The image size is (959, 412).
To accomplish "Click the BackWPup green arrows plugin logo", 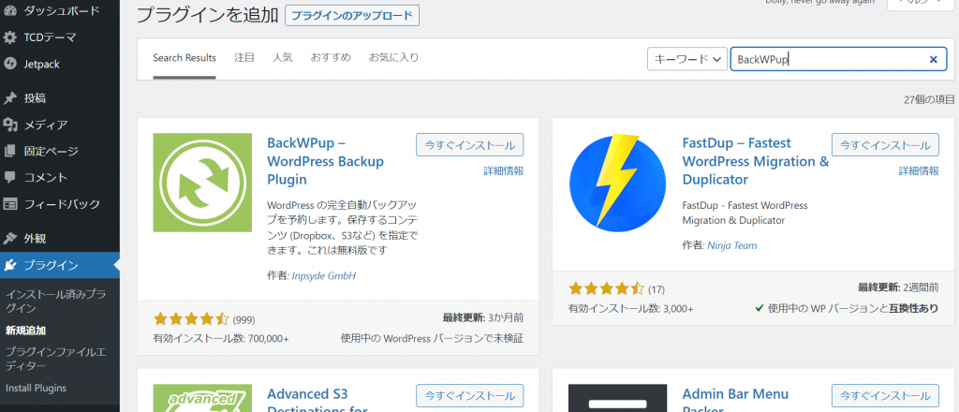I will coord(202,183).
